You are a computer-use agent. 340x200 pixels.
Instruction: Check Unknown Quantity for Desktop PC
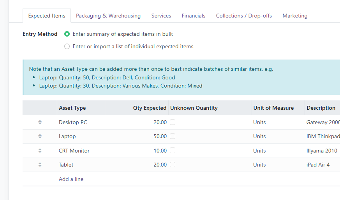(173, 122)
